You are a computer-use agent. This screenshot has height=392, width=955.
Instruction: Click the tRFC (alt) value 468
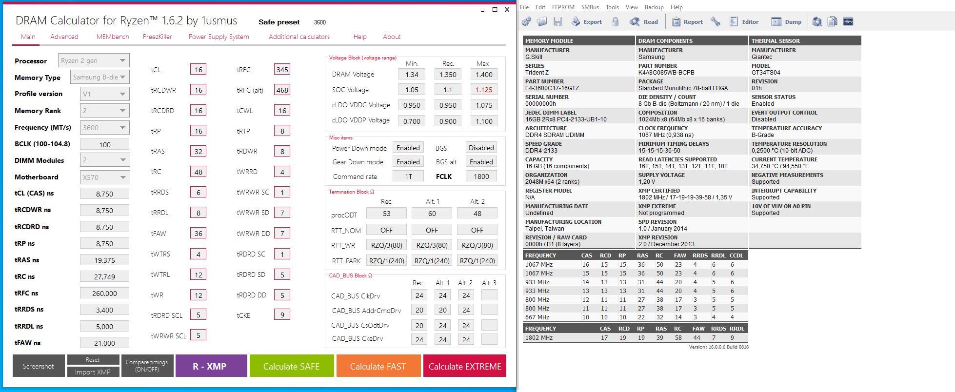pyautogui.click(x=282, y=90)
